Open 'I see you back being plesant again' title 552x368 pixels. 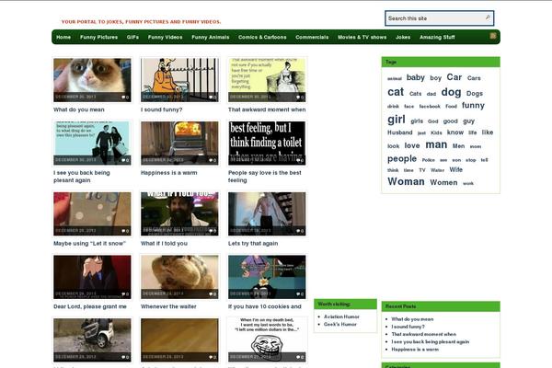82,177
